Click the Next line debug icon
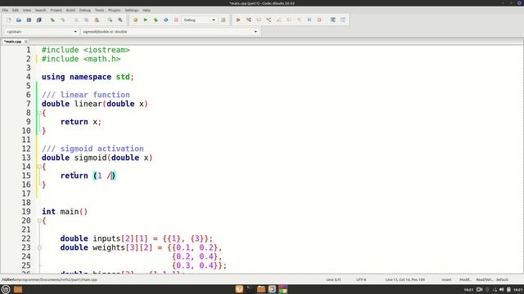Screen dimensions: 524x294 259,20
